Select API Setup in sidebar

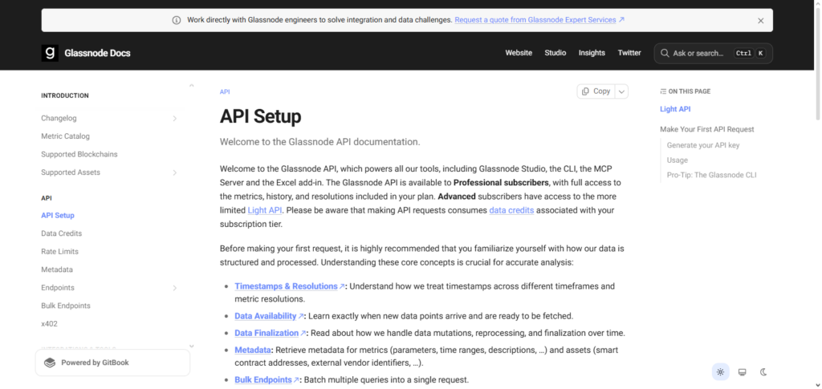[58, 215]
